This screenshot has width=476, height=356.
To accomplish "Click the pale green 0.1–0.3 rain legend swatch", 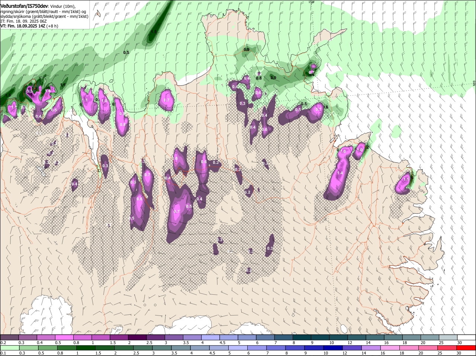I will pos(10,348).
